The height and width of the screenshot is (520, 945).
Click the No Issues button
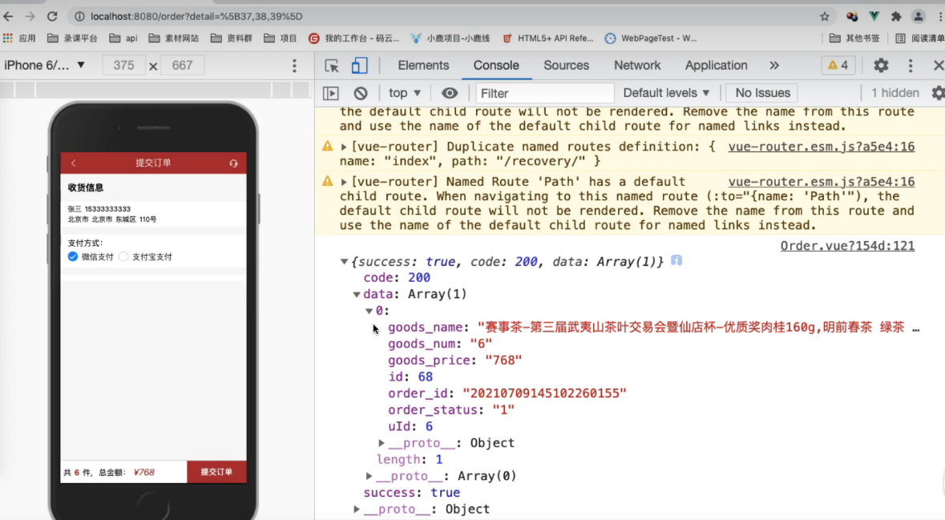click(762, 93)
